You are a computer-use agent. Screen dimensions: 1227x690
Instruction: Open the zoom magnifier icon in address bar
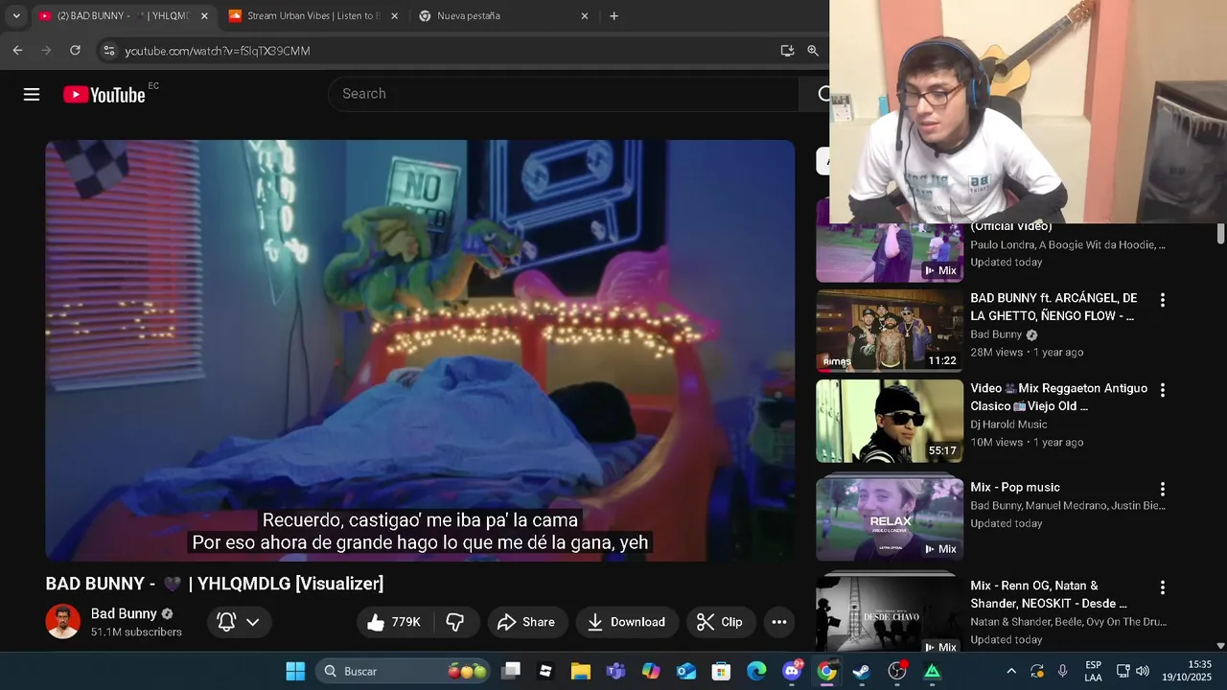pos(813,50)
